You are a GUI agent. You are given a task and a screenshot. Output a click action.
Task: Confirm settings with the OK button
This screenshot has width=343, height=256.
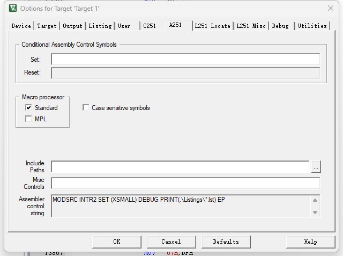tap(117, 242)
